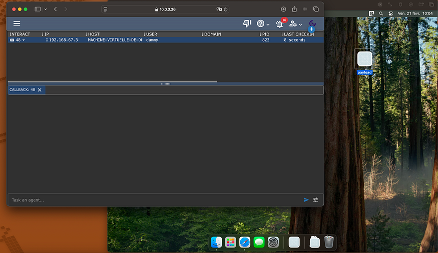Image resolution: width=438 pixels, height=253 pixels.
Task: Expand the help question mark dropdown
Action: pos(263,23)
